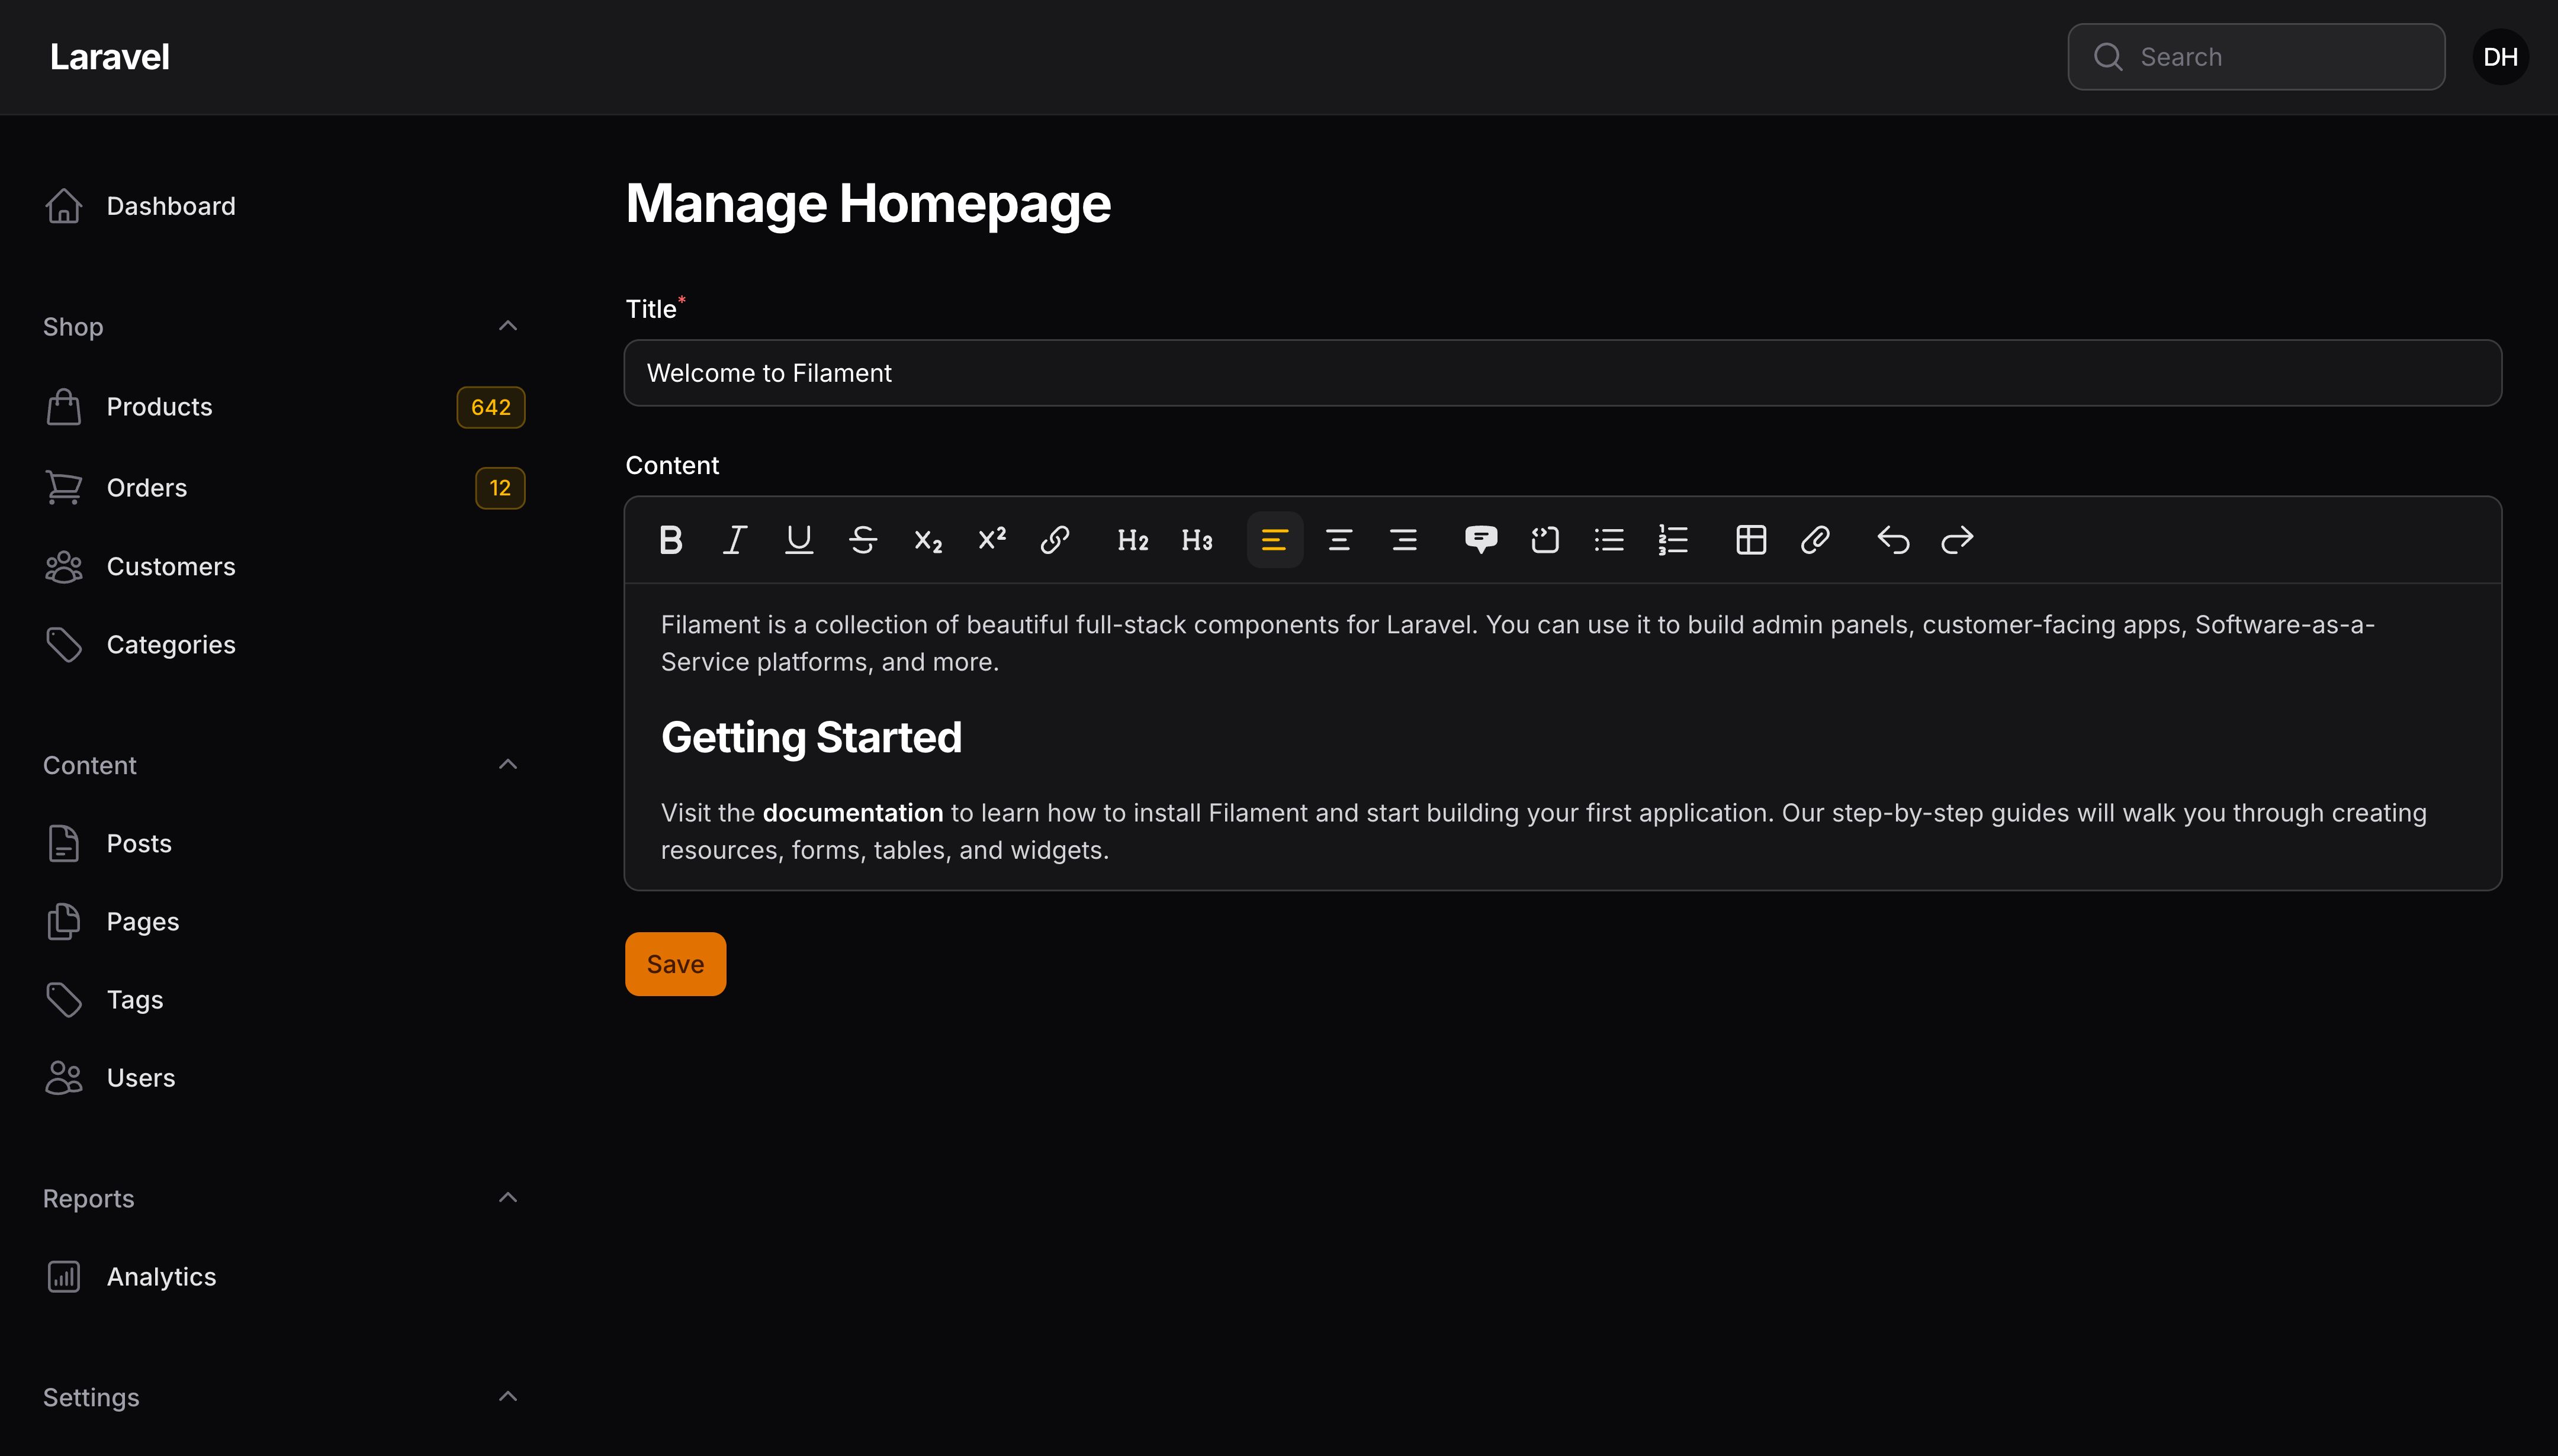Open Customers in sidebar
Viewport: 2558px width, 1456px height.
[x=284, y=567]
